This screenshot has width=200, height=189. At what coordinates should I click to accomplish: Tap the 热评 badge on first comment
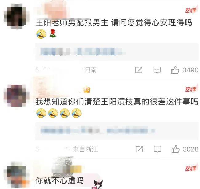click(191, 10)
